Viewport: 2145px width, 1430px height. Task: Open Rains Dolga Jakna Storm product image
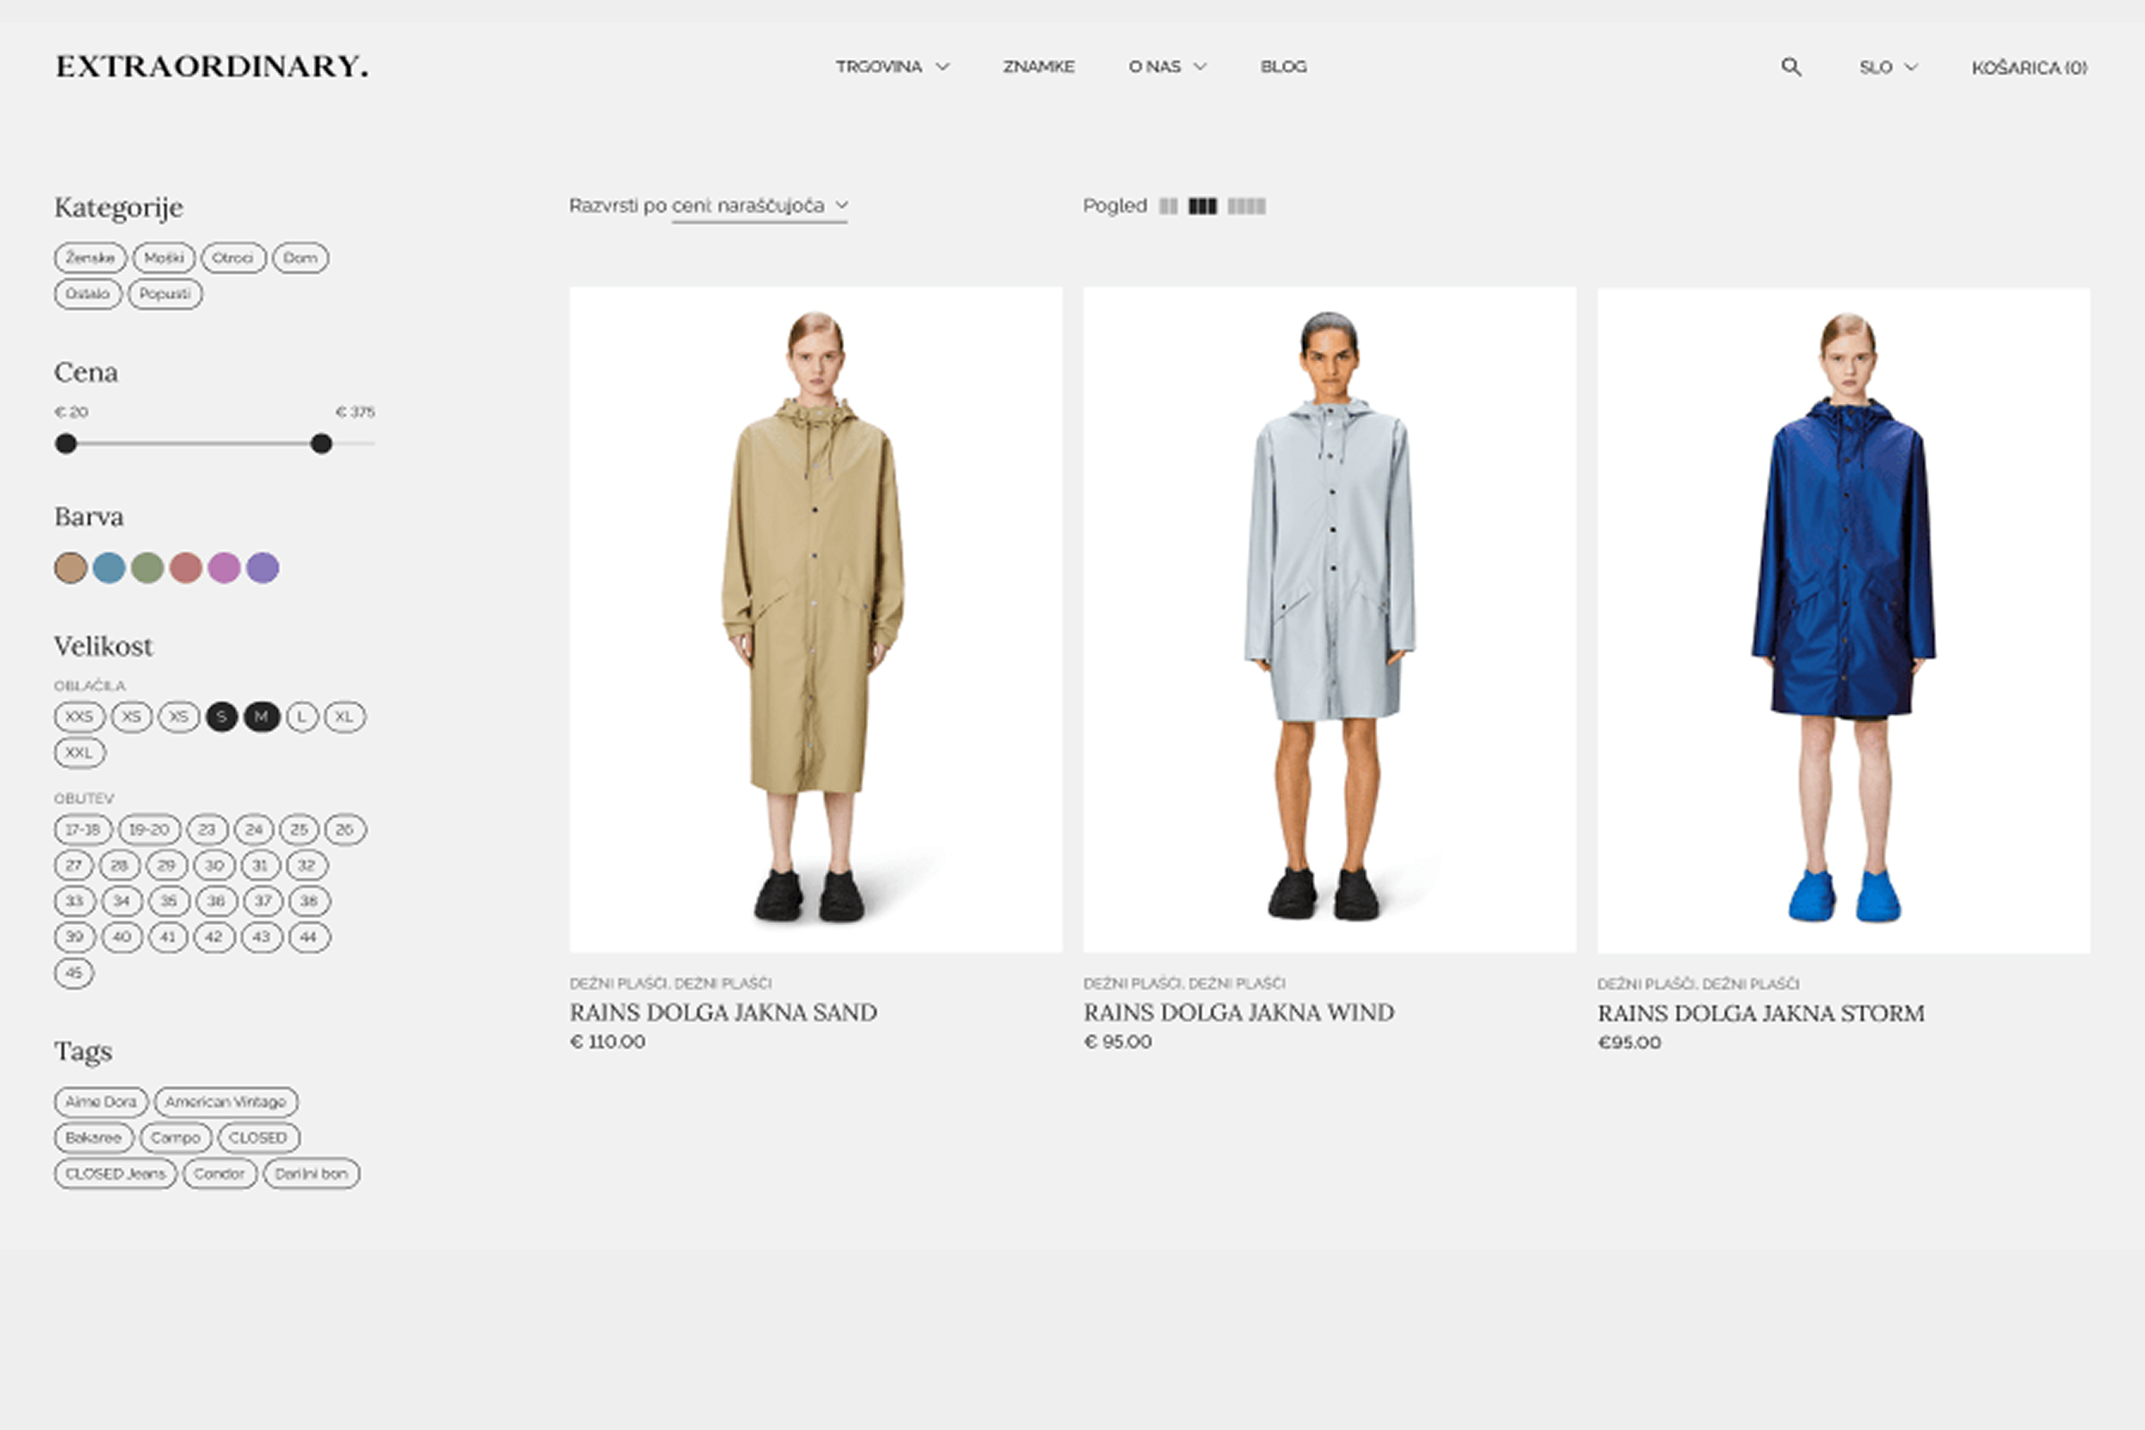point(1843,620)
